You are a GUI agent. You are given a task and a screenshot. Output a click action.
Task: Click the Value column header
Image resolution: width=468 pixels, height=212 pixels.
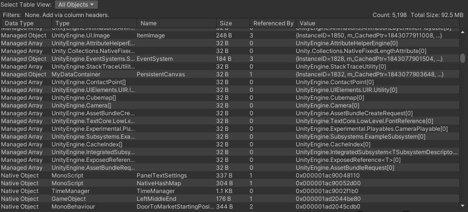307,23
